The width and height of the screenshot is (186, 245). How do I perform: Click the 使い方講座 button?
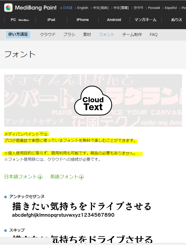tap(18, 34)
